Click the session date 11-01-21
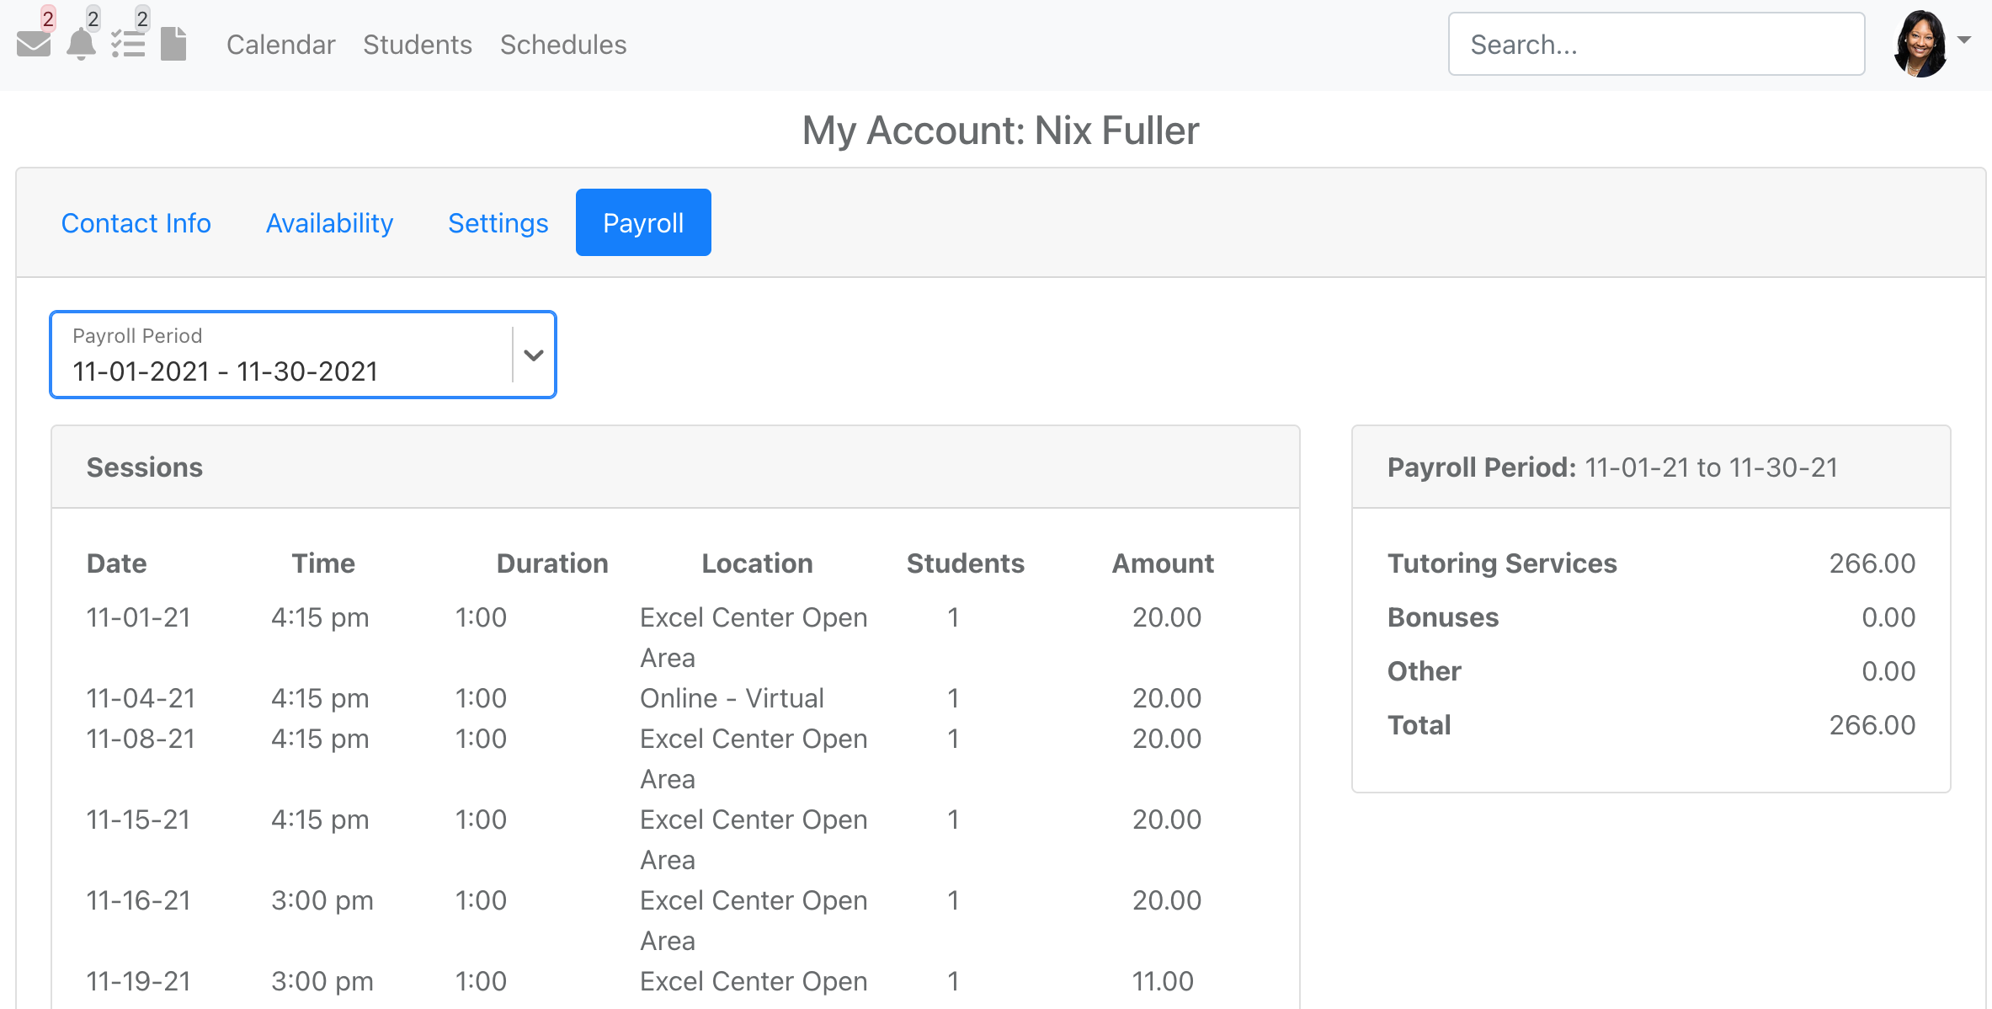This screenshot has width=1992, height=1009. (x=139, y=617)
